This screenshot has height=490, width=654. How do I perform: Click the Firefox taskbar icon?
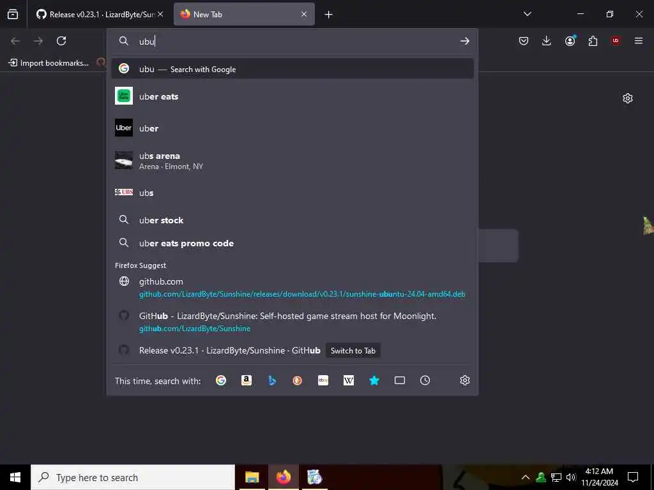pyautogui.click(x=283, y=477)
